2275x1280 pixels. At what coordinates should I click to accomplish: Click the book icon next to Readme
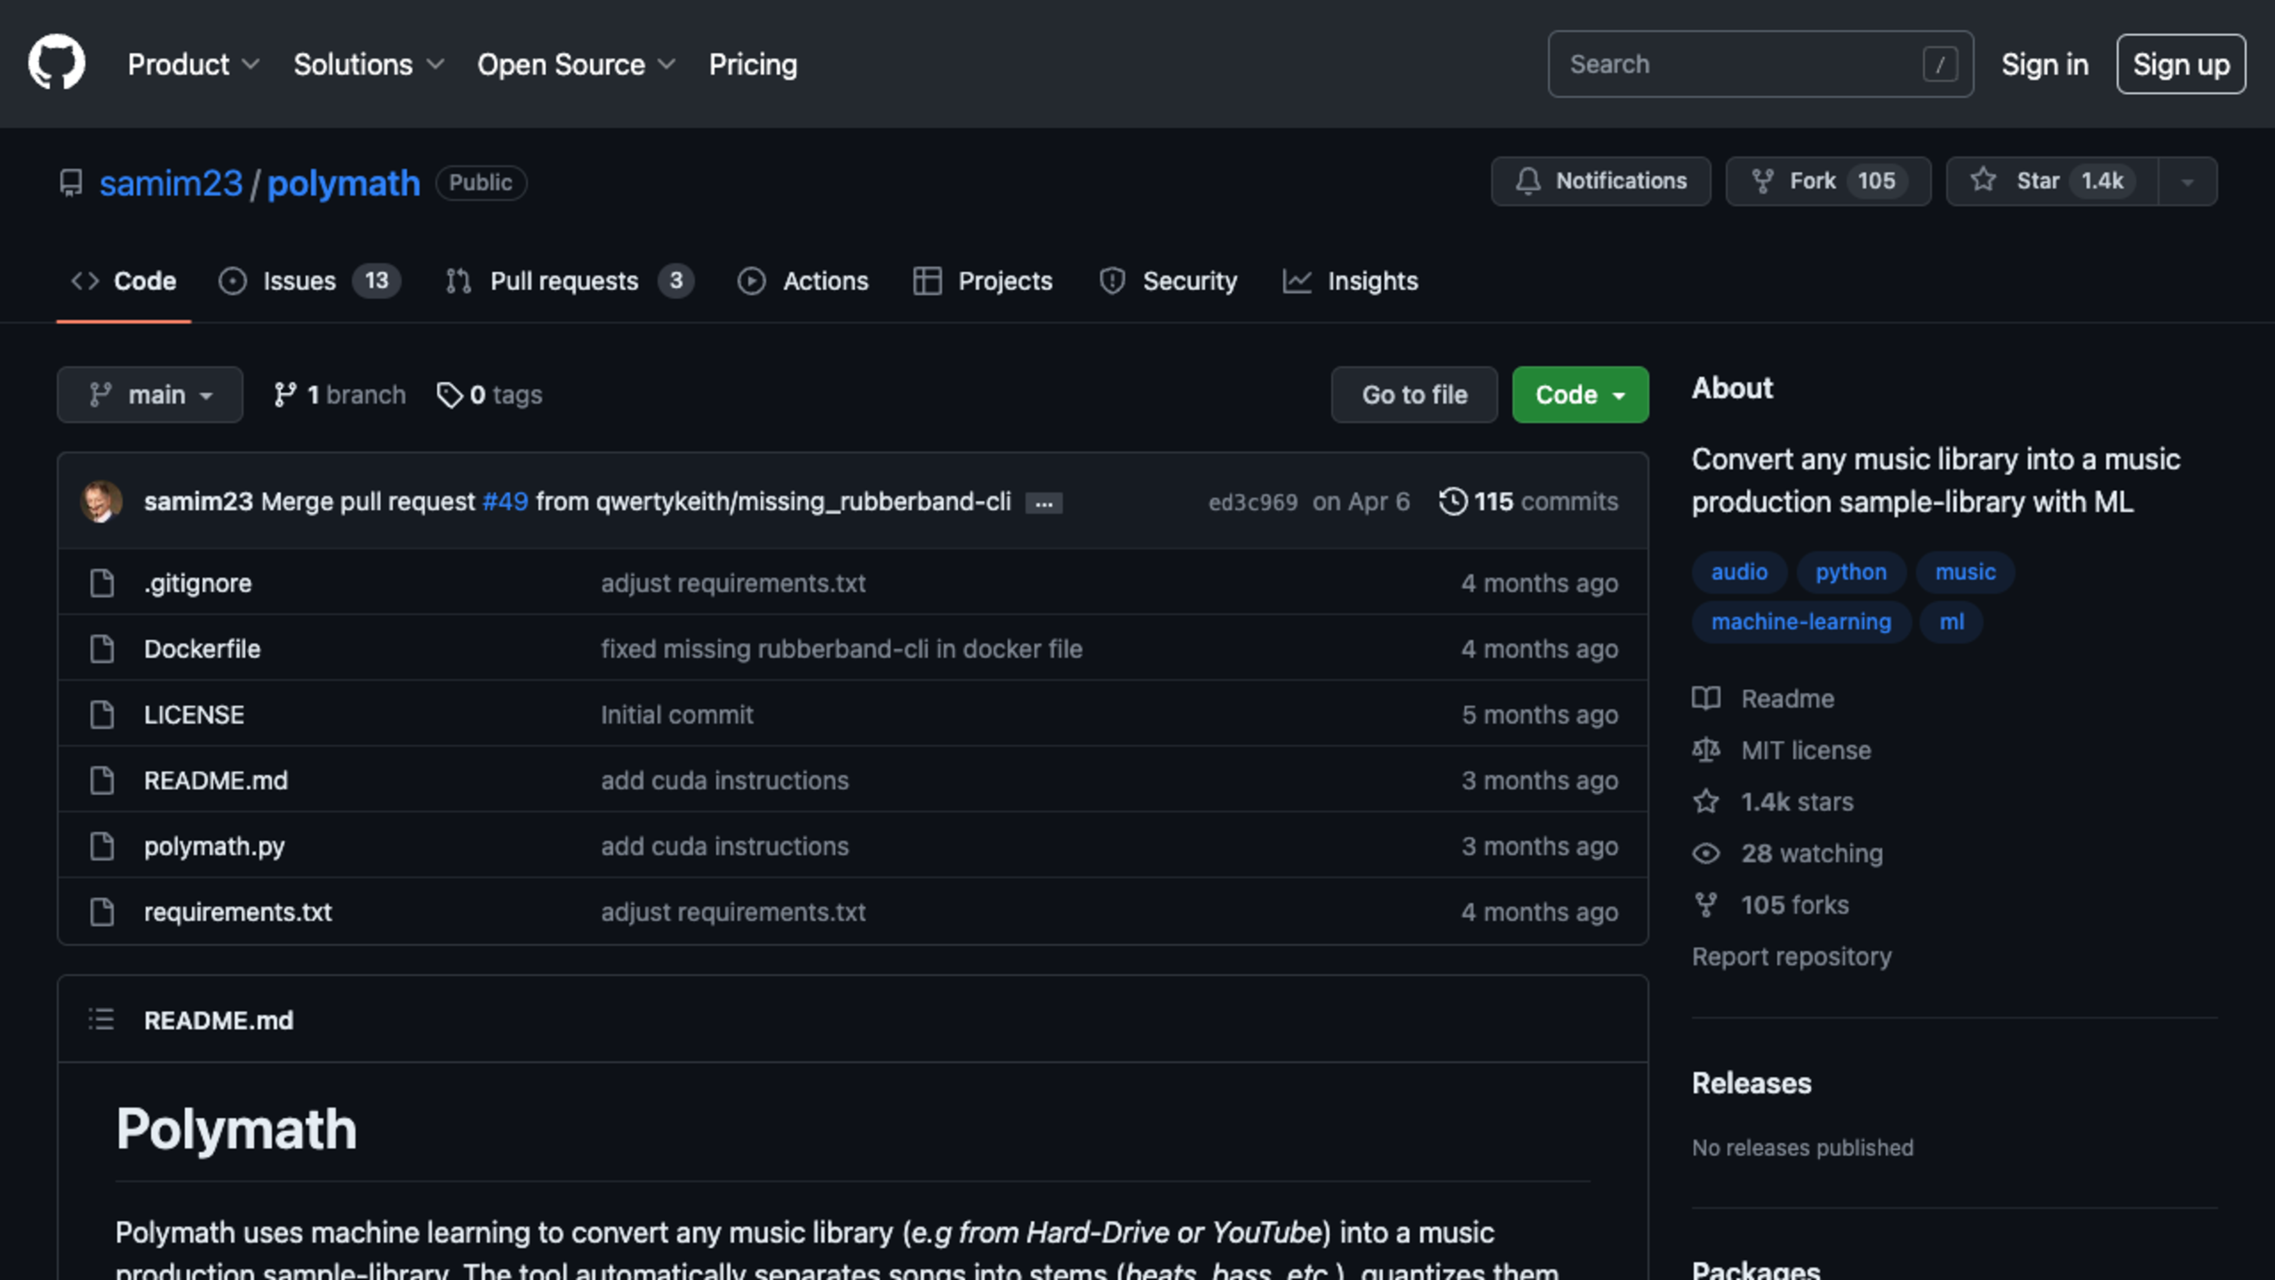click(x=1706, y=699)
